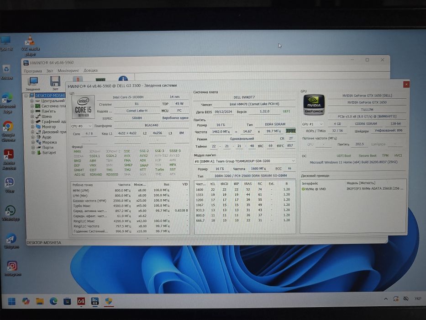Open Copilot from the taskbar

coord(26,301)
